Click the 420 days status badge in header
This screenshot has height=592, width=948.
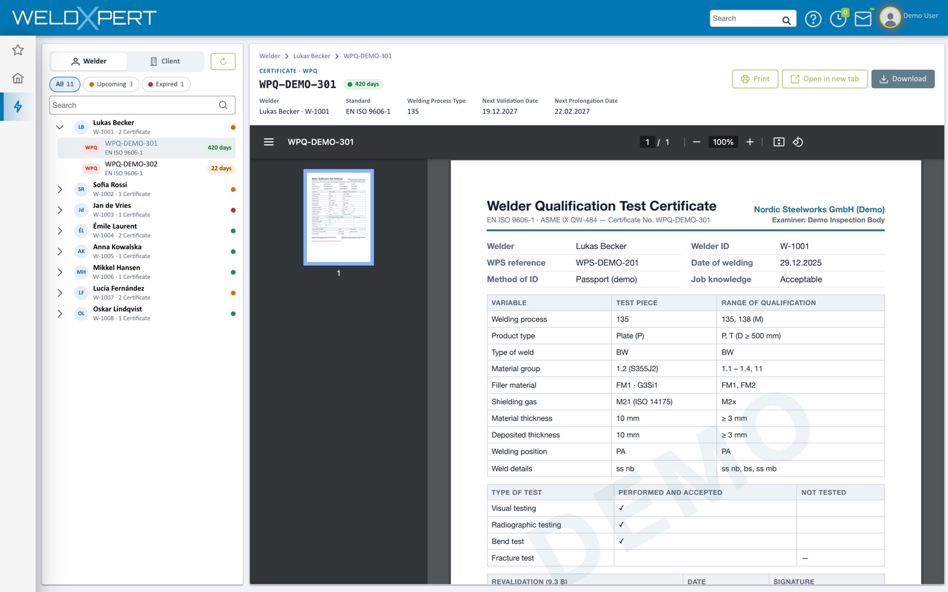coord(363,85)
